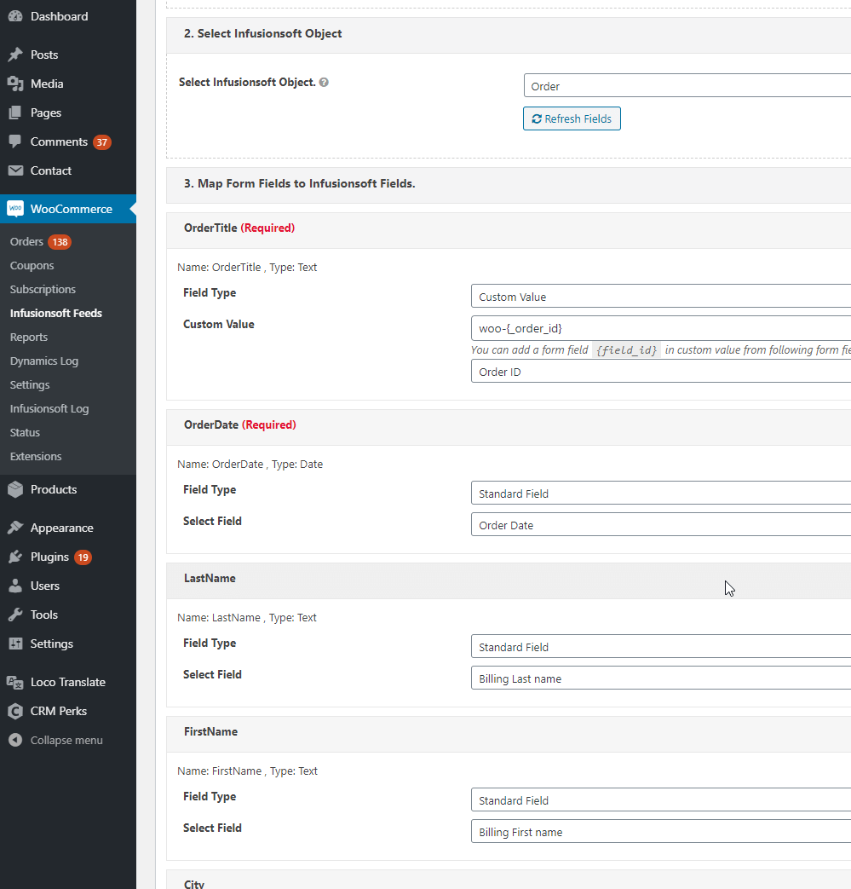Click the {field_id} code snippet
Image resolution: width=851 pixels, height=889 pixels.
(627, 350)
